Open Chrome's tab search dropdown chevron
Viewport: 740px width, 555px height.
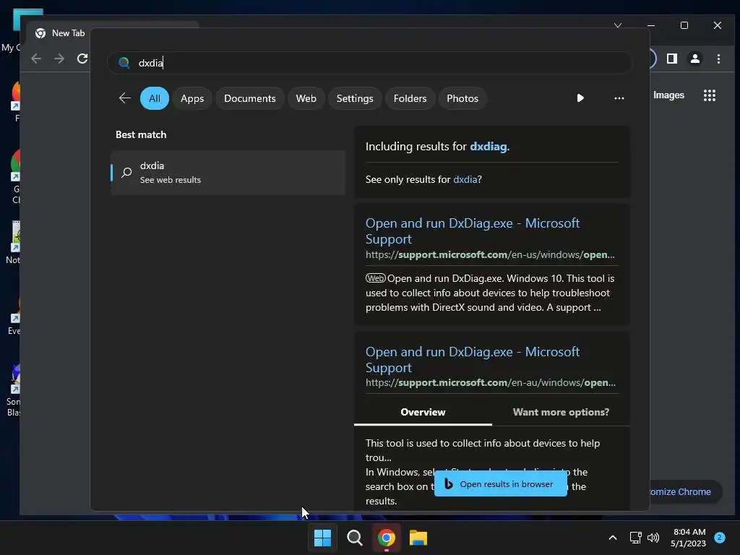[x=618, y=25]
